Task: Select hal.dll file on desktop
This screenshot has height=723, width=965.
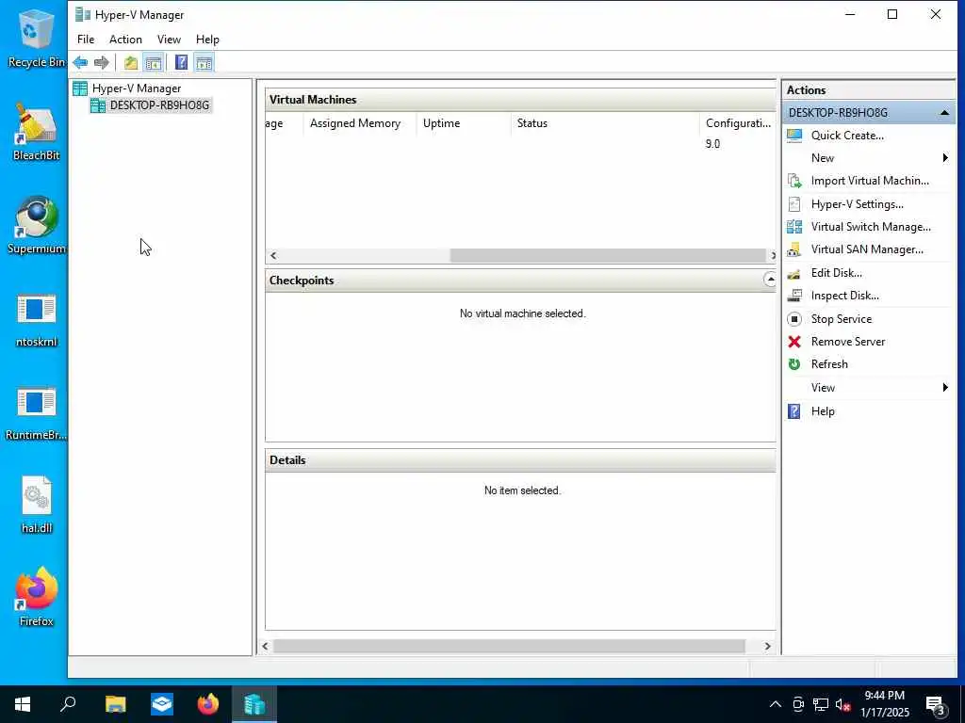Action: [37, 506]
